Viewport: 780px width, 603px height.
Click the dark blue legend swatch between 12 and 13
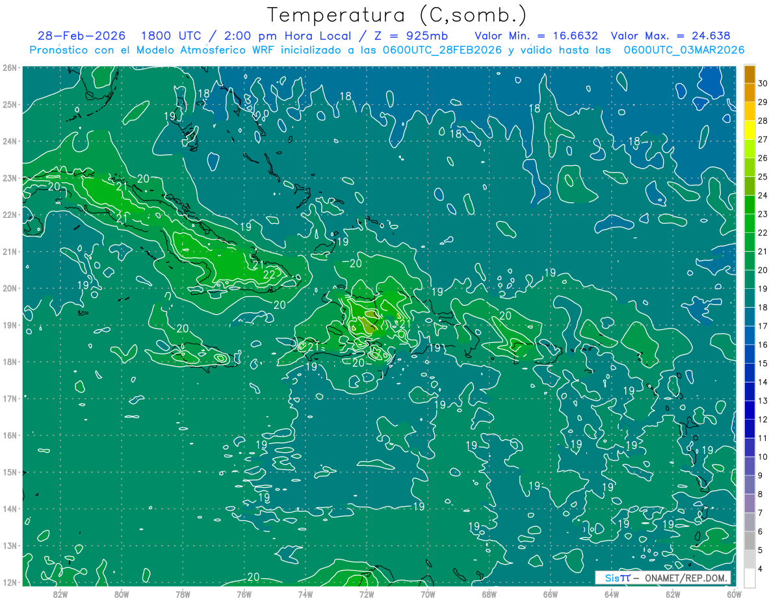point(749,410)
